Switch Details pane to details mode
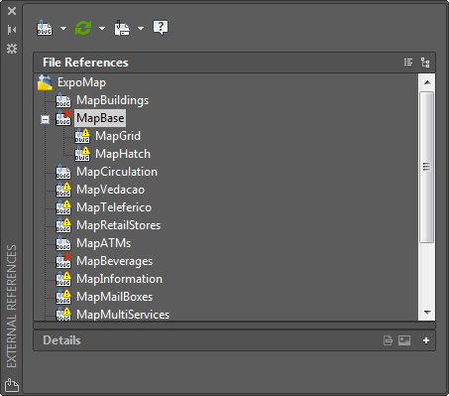This screenshot has width=449, height=396. pyautogui.click(x=388, y=340)
